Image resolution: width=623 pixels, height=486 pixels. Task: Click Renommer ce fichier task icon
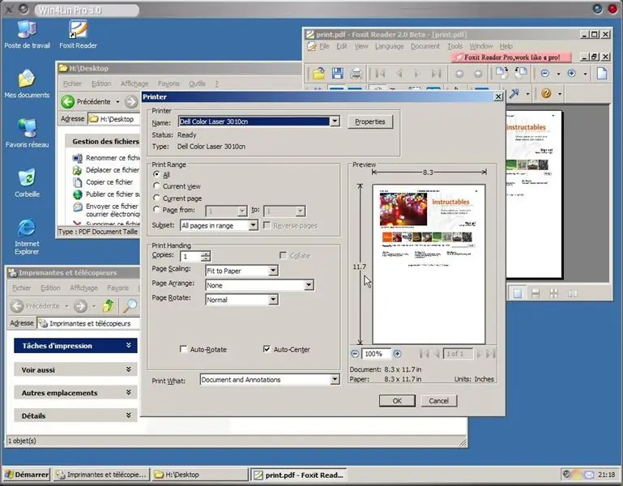click(x=78, y=158)
